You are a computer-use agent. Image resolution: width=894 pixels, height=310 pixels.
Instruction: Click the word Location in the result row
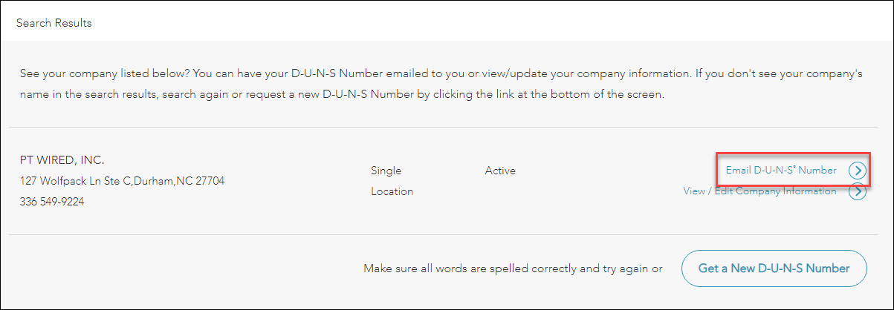392,191
